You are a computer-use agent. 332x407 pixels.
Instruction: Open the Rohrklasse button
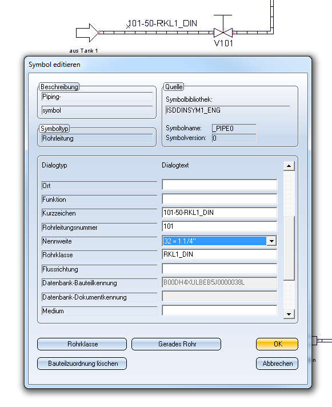click(x=82, y=344)
